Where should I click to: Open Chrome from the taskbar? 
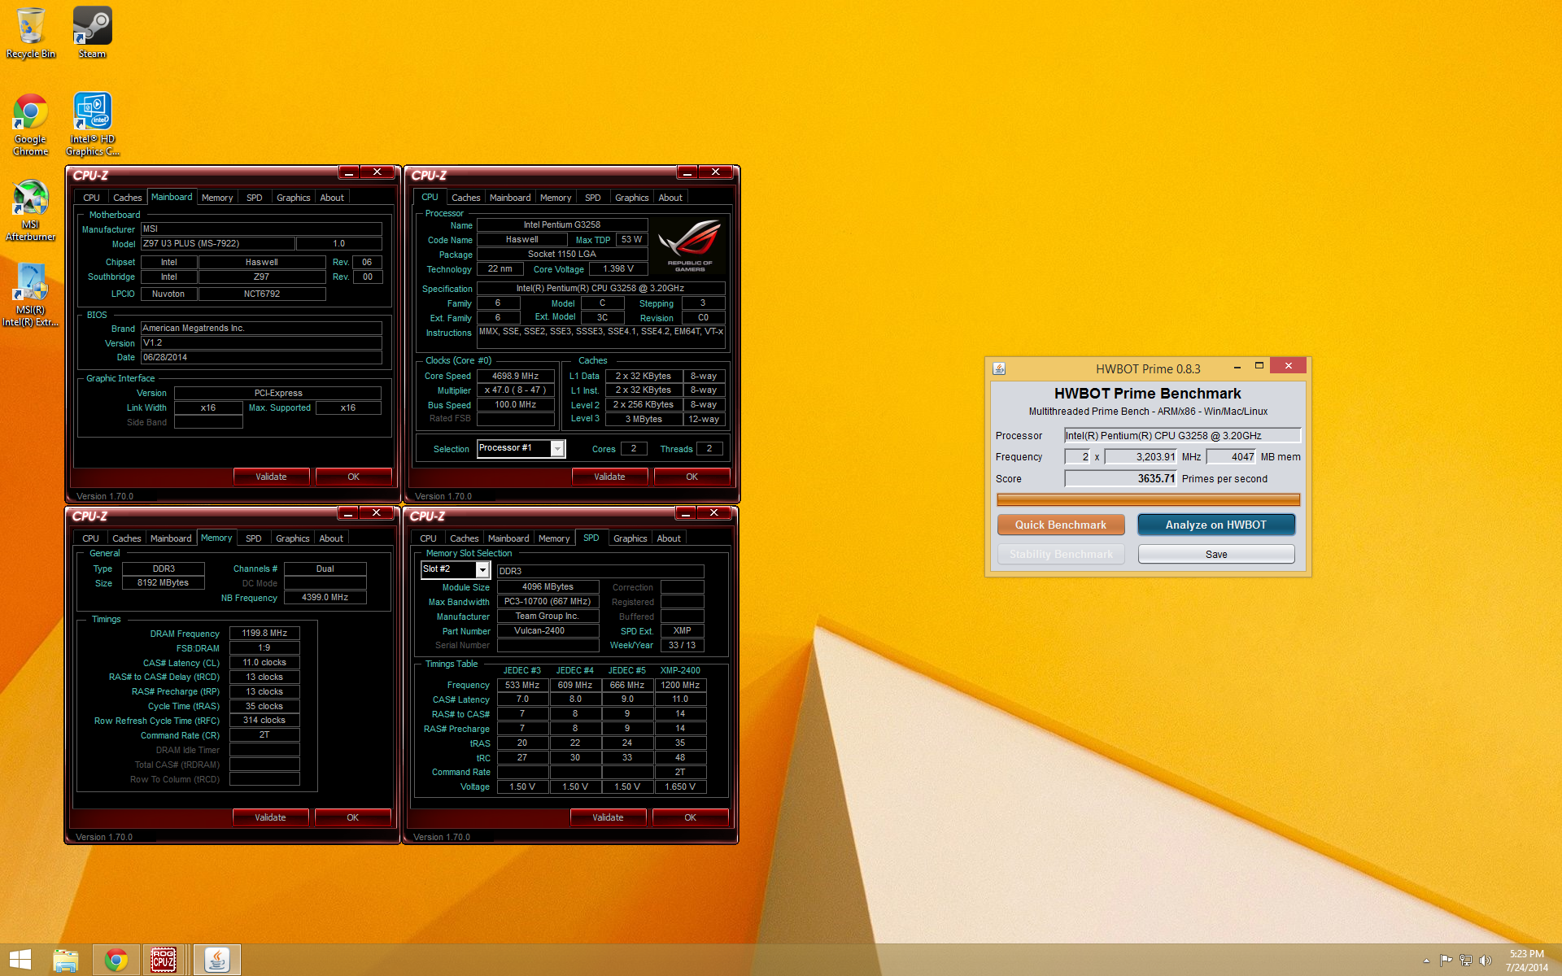(116, 960)
